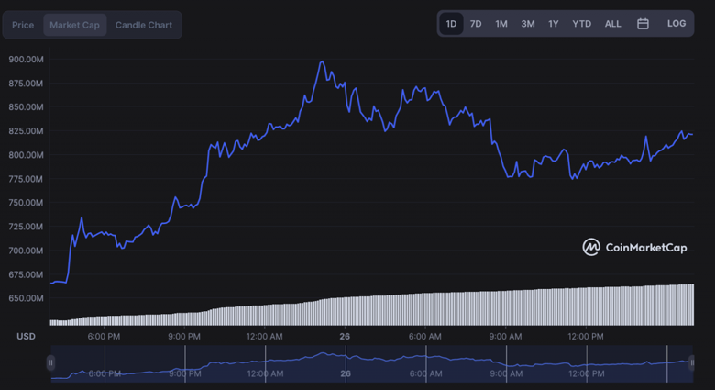Toggle the LOG scale option

[x=676, y=24]
